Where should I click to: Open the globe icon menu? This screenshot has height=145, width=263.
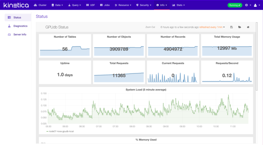(248, 5)
